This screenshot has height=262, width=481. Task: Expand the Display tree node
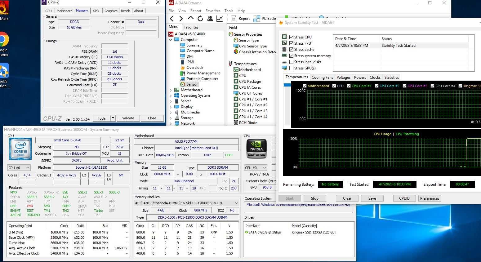click(x=171, y=107)
